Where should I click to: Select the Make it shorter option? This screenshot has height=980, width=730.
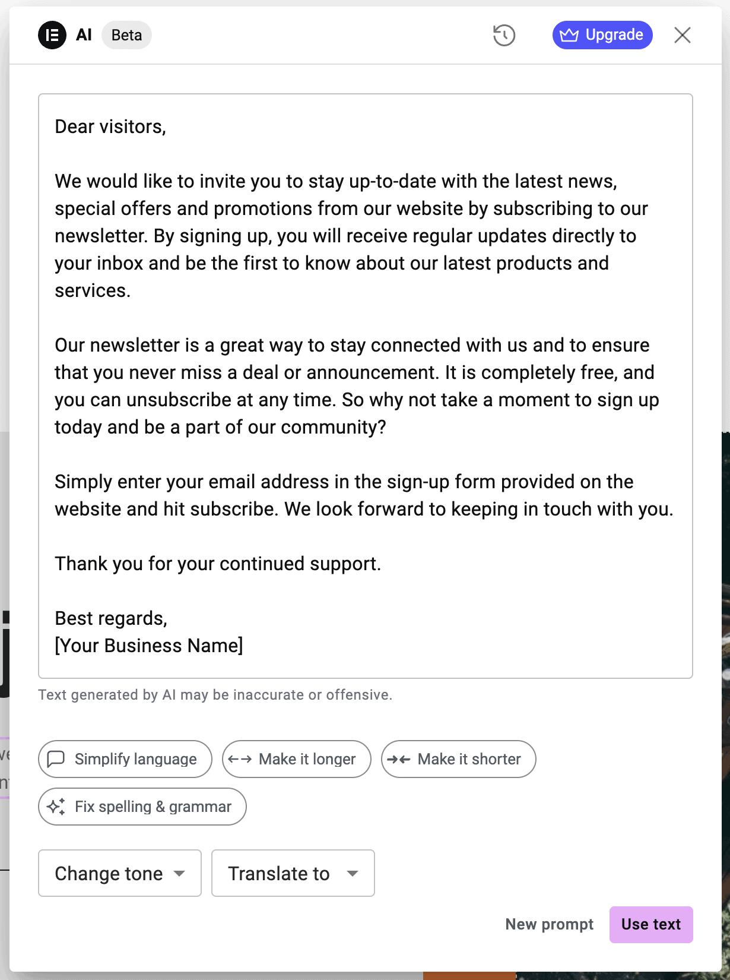pos(459,759)
